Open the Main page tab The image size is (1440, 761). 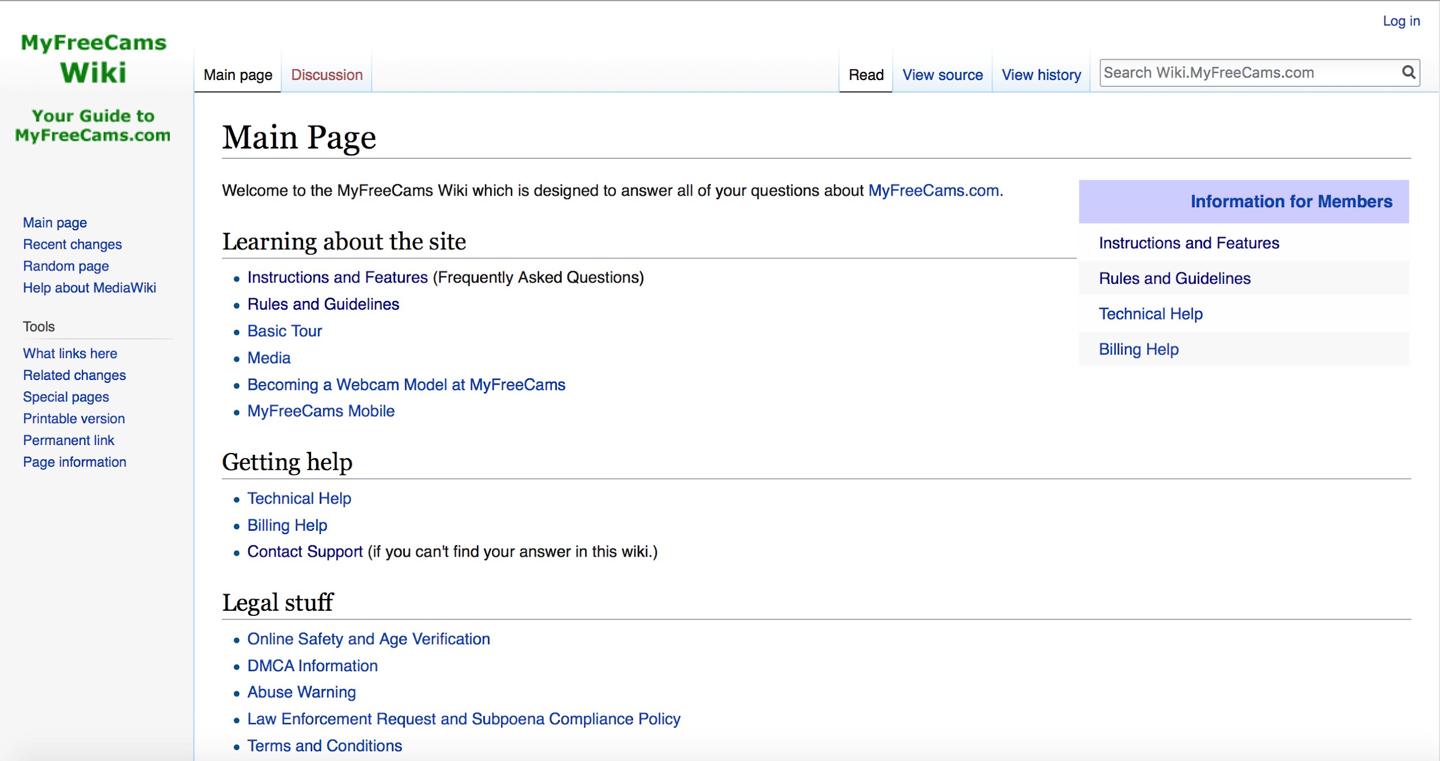click(x=238, y=75)
